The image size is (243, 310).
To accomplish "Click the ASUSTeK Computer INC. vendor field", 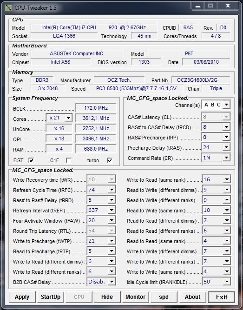I will click(x=77, y=53).
